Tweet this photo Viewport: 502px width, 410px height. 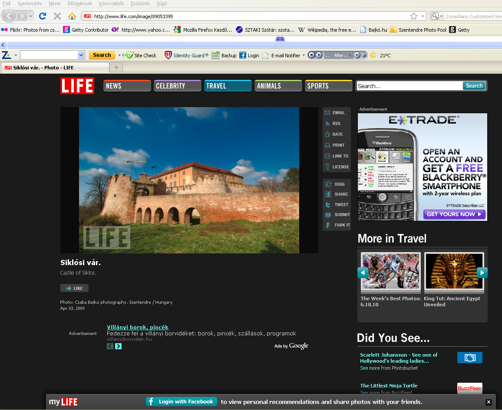click(337, 205)
